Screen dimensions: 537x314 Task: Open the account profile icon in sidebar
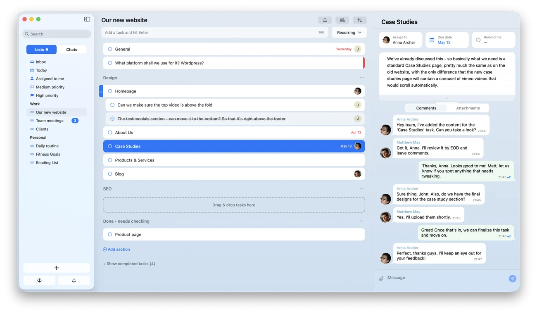coord(40,281)
